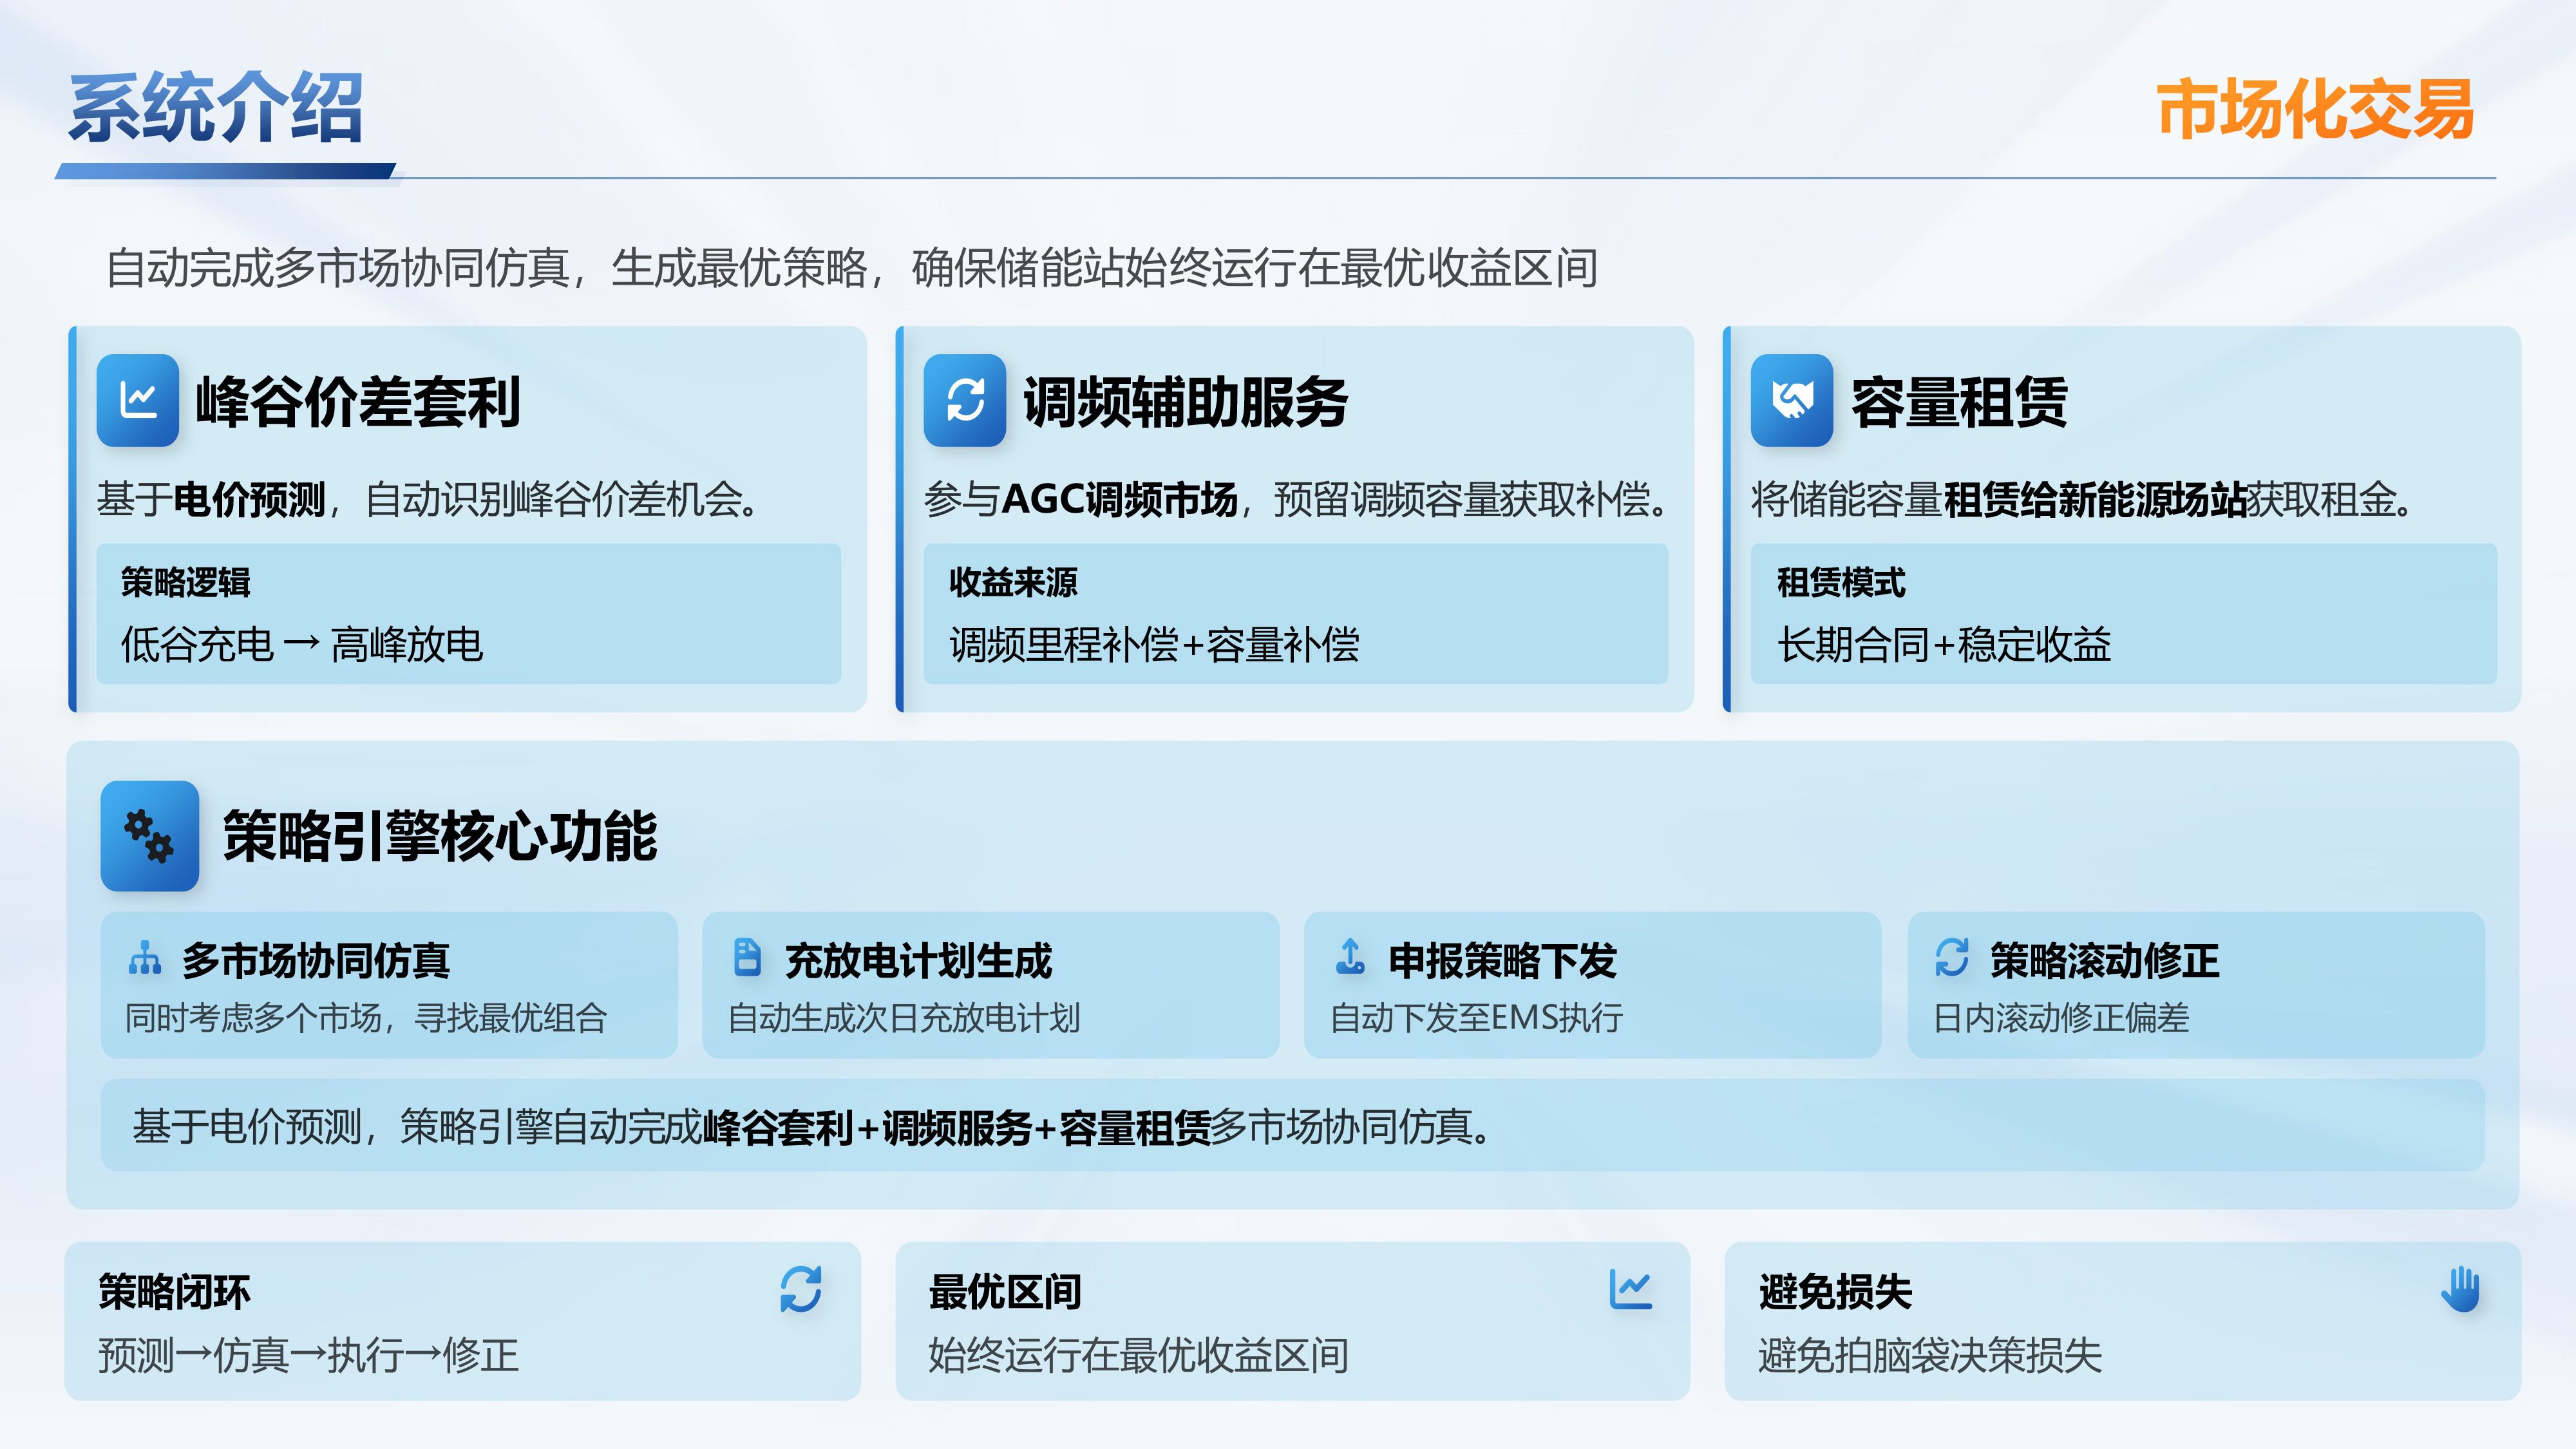Select the 收益来源 box with 调频里程补偿
The height and width of the screenshot is (1449, 2576).
click(x=1295, y=614)
